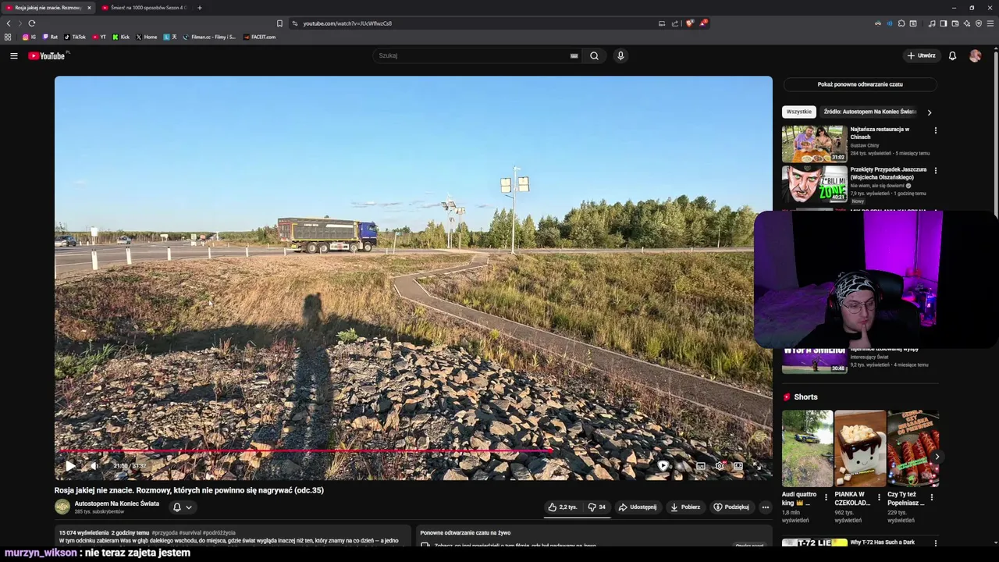Viewport: 999px width, 562px height.
Task: Open the browser extensions puzzle icon
Action: click(901, 23)
